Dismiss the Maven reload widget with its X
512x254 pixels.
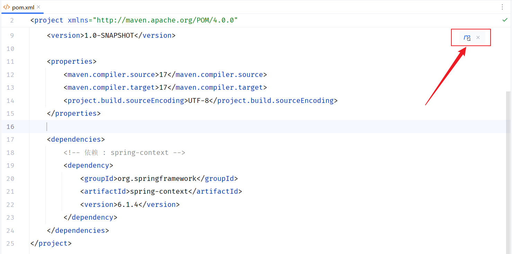[478, 37]
